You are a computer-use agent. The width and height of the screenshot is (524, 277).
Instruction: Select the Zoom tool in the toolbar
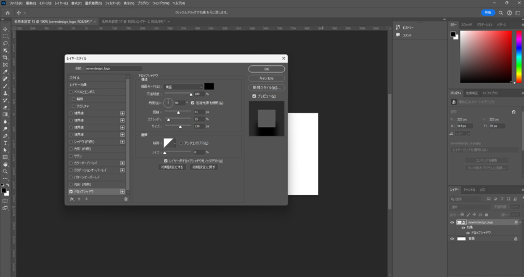[5, 171]
